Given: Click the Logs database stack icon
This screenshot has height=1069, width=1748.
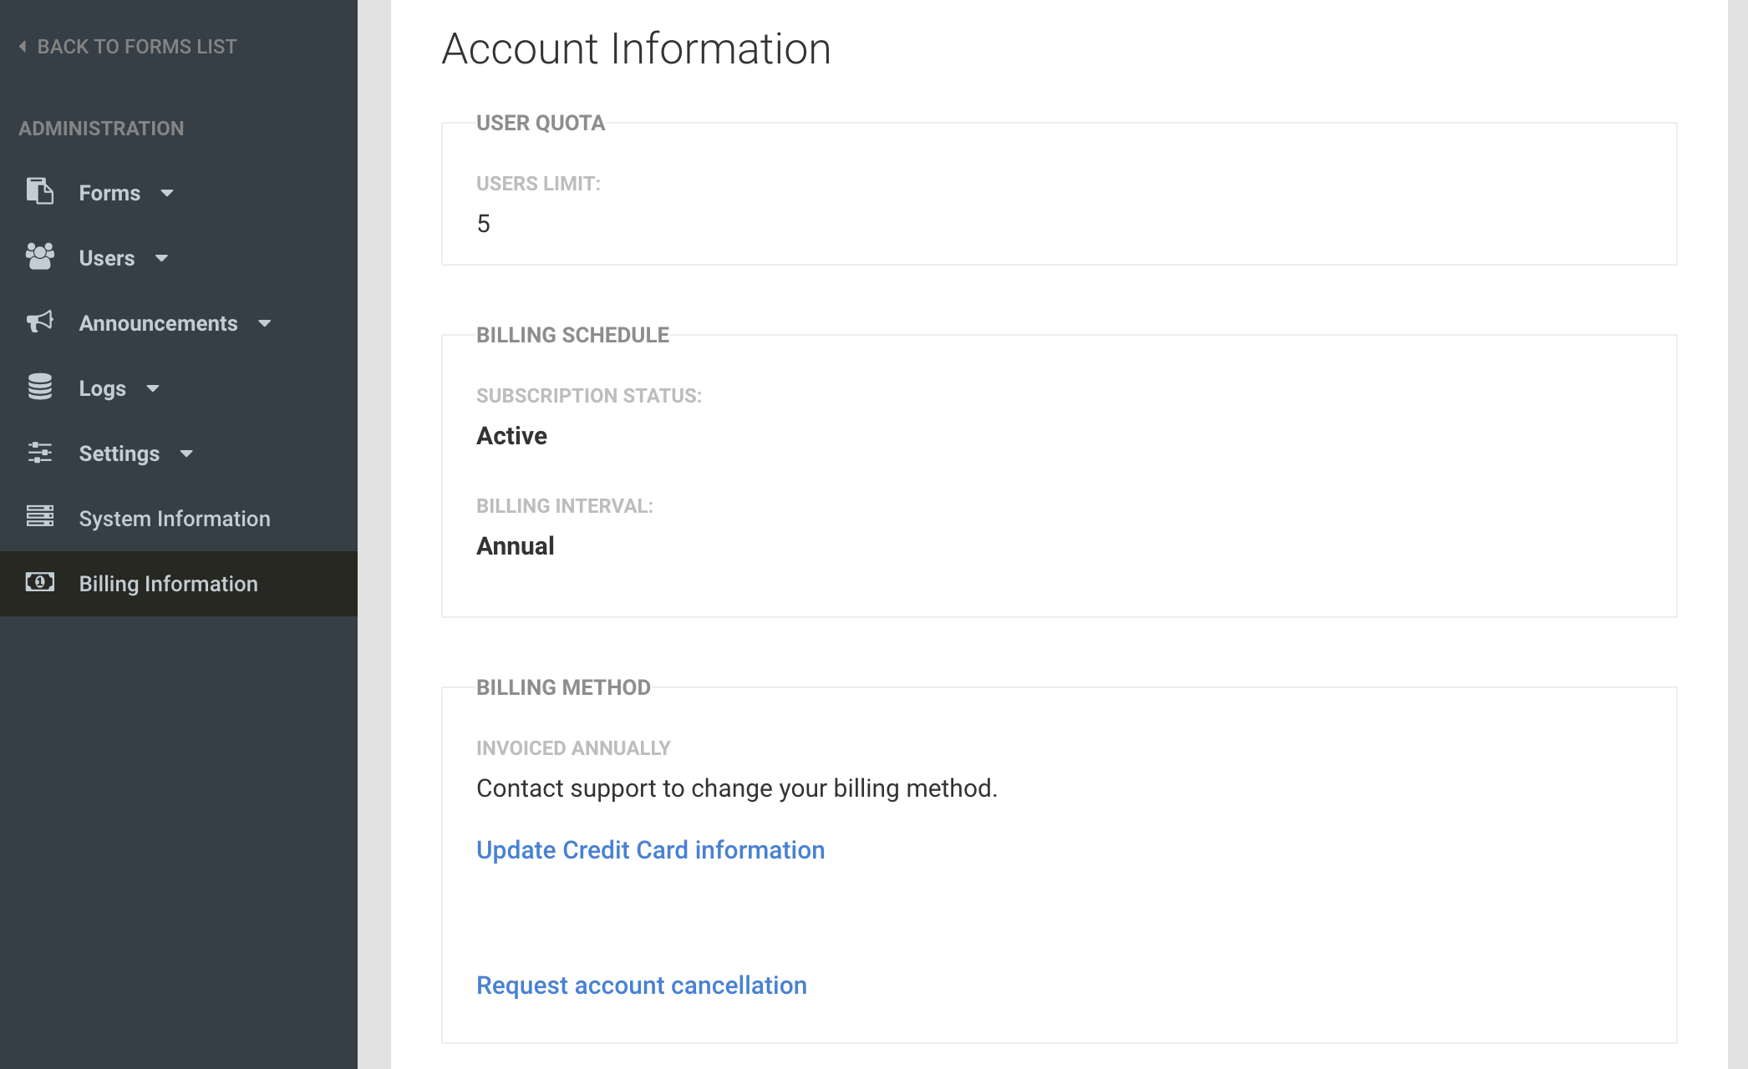Looking at the screenshot, I should (x=39, y=387).
